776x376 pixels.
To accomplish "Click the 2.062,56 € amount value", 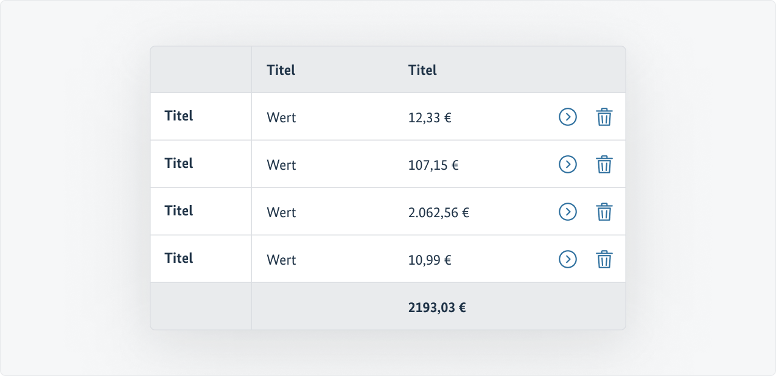I will tap(439, 212).
